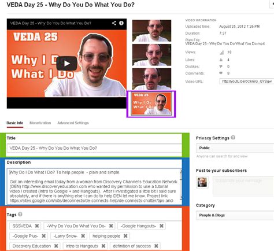Click the uploaded time August 25, 2012

pos(239,27)
